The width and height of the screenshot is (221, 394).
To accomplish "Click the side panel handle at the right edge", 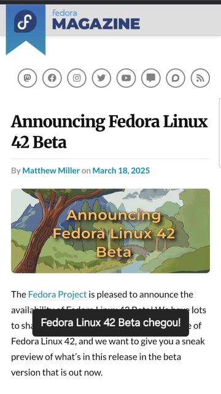I will tap(220, 133).
